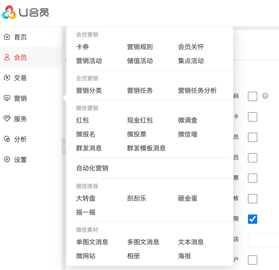Tick the bottommost empty checkbox

click(x=252, y=260)
